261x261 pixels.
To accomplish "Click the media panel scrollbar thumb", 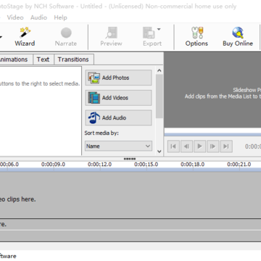I will 159,96.
